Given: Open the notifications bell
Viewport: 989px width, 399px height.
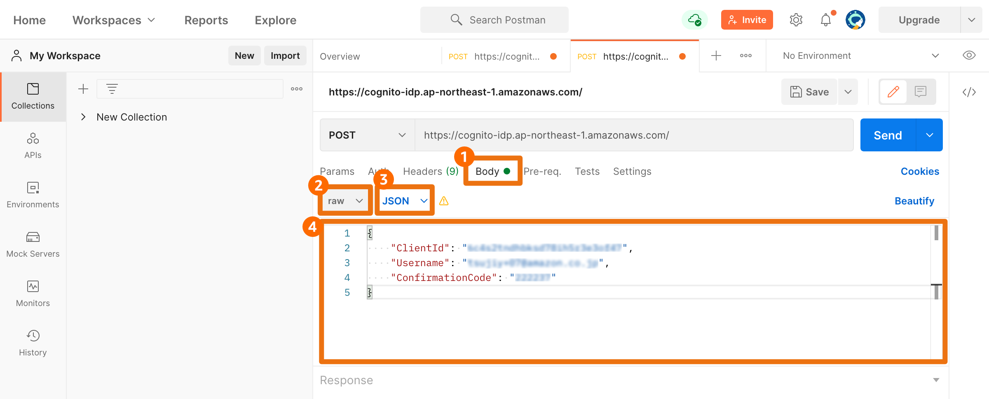Looking at the screenshot, I should tap(826, 20).
